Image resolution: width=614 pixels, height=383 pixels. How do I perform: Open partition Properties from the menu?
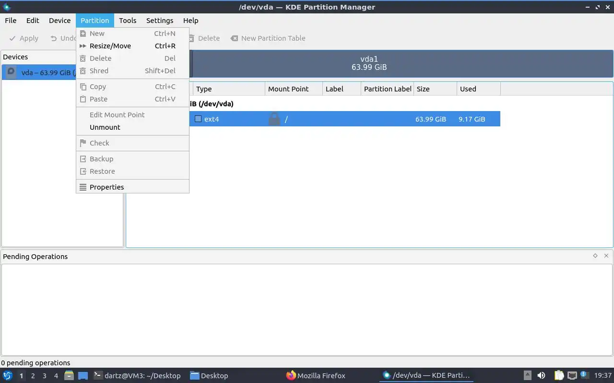[132, 187]
